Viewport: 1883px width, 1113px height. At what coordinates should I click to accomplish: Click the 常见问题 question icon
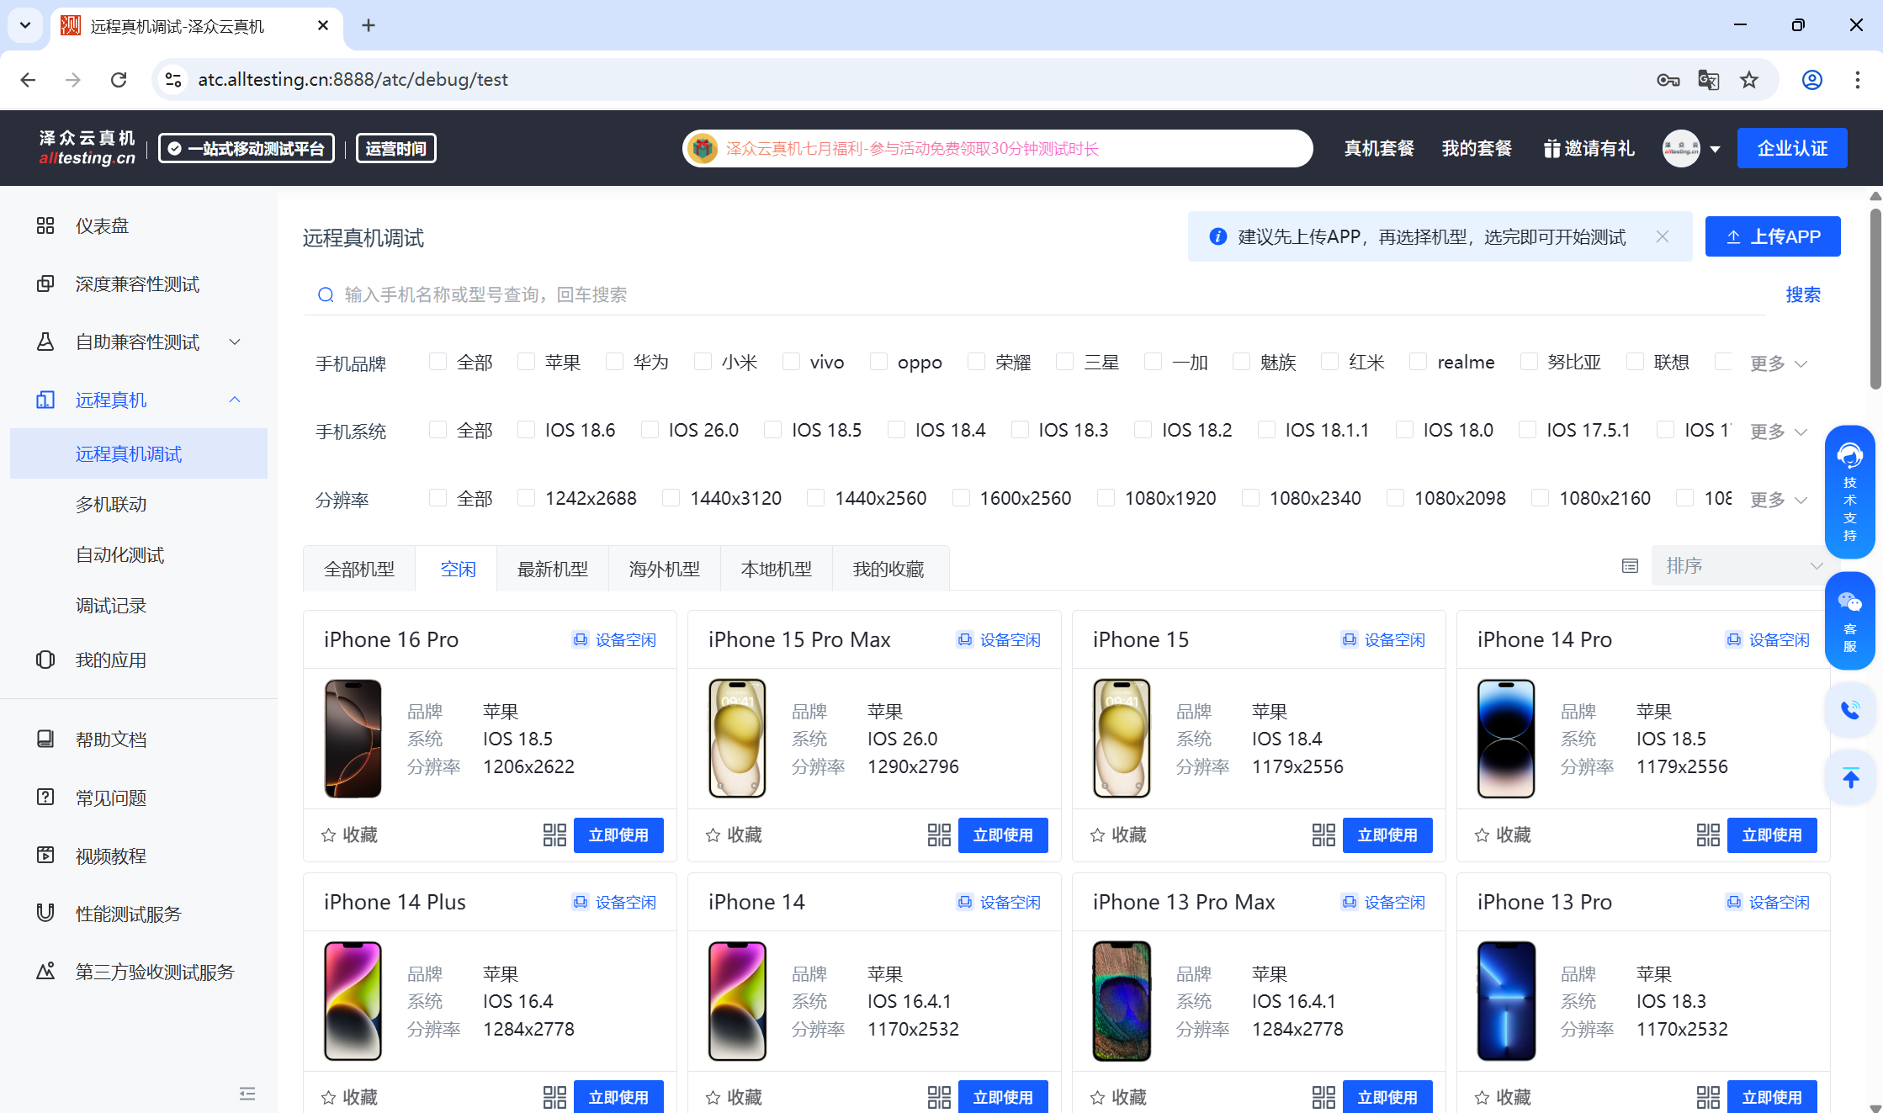tap(45, 797)
